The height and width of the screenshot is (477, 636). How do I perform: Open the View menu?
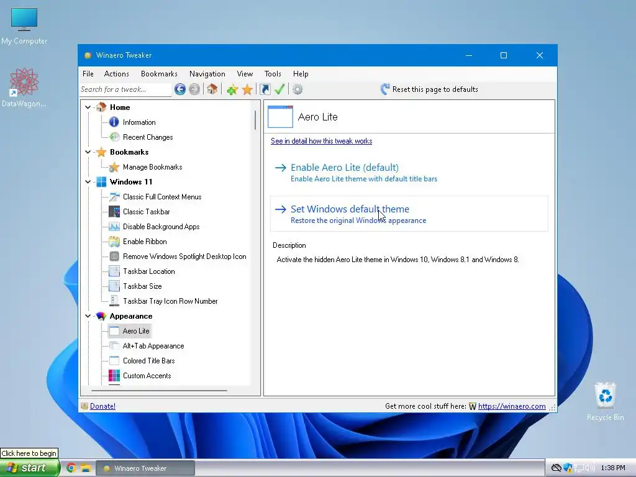(245, 74)
